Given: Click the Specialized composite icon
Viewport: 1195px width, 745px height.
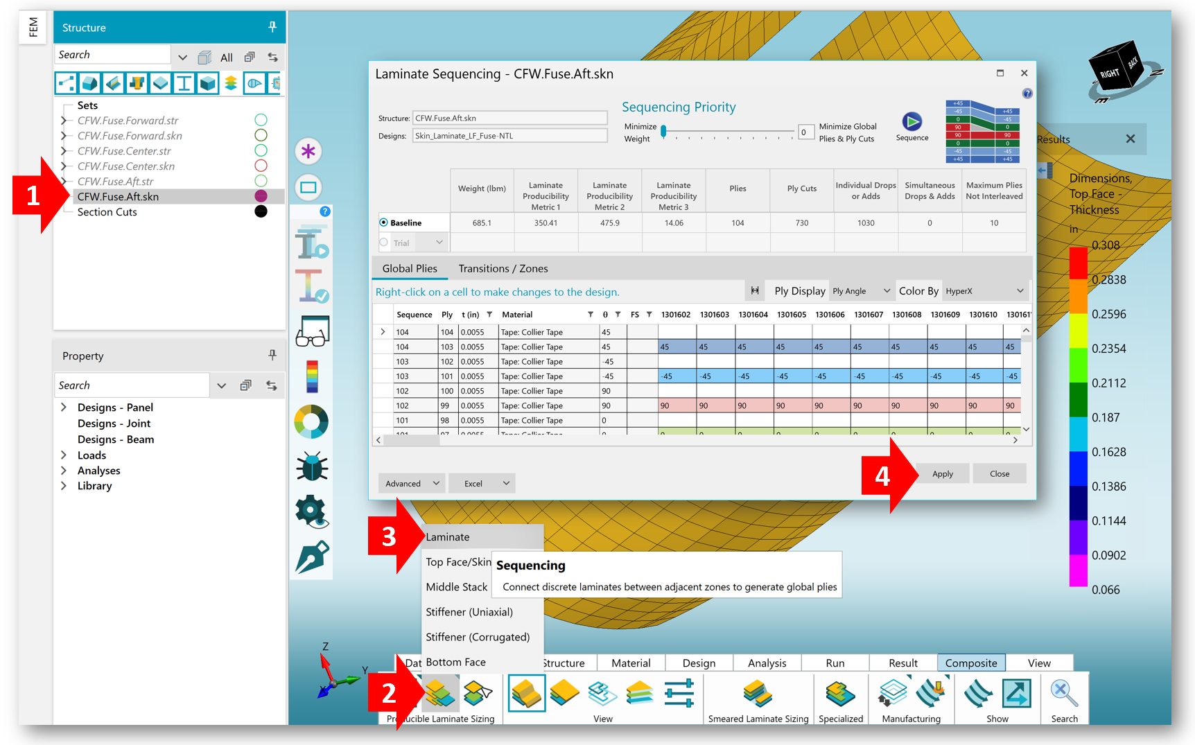Looking at the screenshot, I should 840,693.
